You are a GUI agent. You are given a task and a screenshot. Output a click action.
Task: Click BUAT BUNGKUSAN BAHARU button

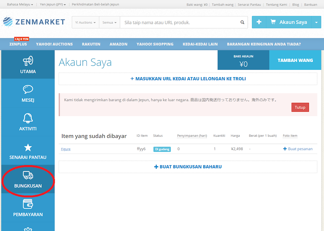point(188,167)
